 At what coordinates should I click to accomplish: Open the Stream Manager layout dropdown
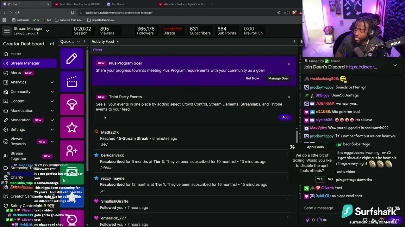tap(47, 31)
